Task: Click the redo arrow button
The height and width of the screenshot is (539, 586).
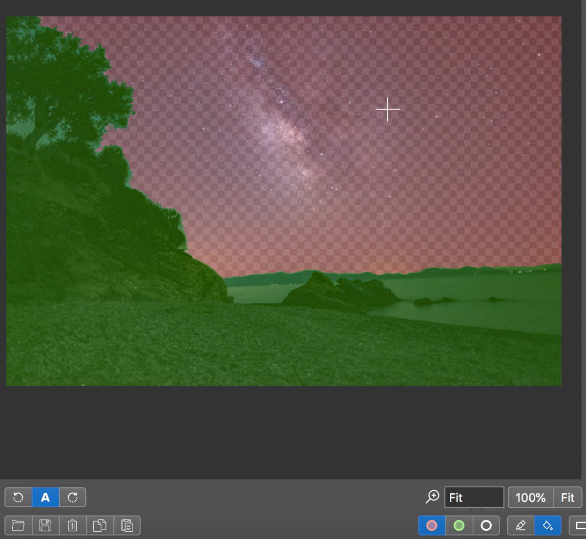Action: tap(72, 498)
